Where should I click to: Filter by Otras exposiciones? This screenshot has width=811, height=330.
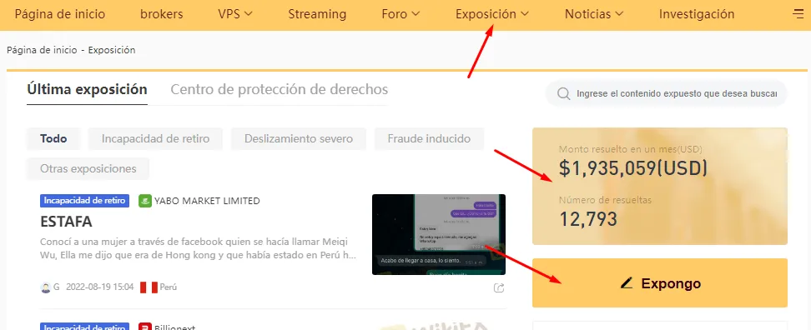pos(88,169)
